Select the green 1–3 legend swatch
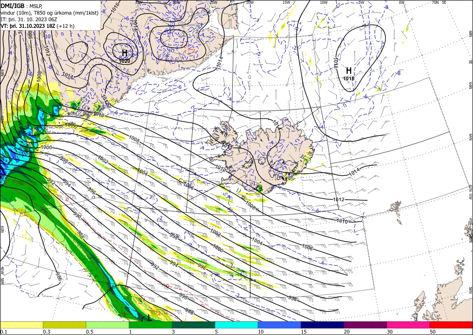 tap(150, 325)
